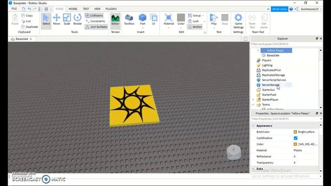Copy the selected object
The height and width of the screenshot is (186, 331).
pyautogui.click(x=27, y=16)
